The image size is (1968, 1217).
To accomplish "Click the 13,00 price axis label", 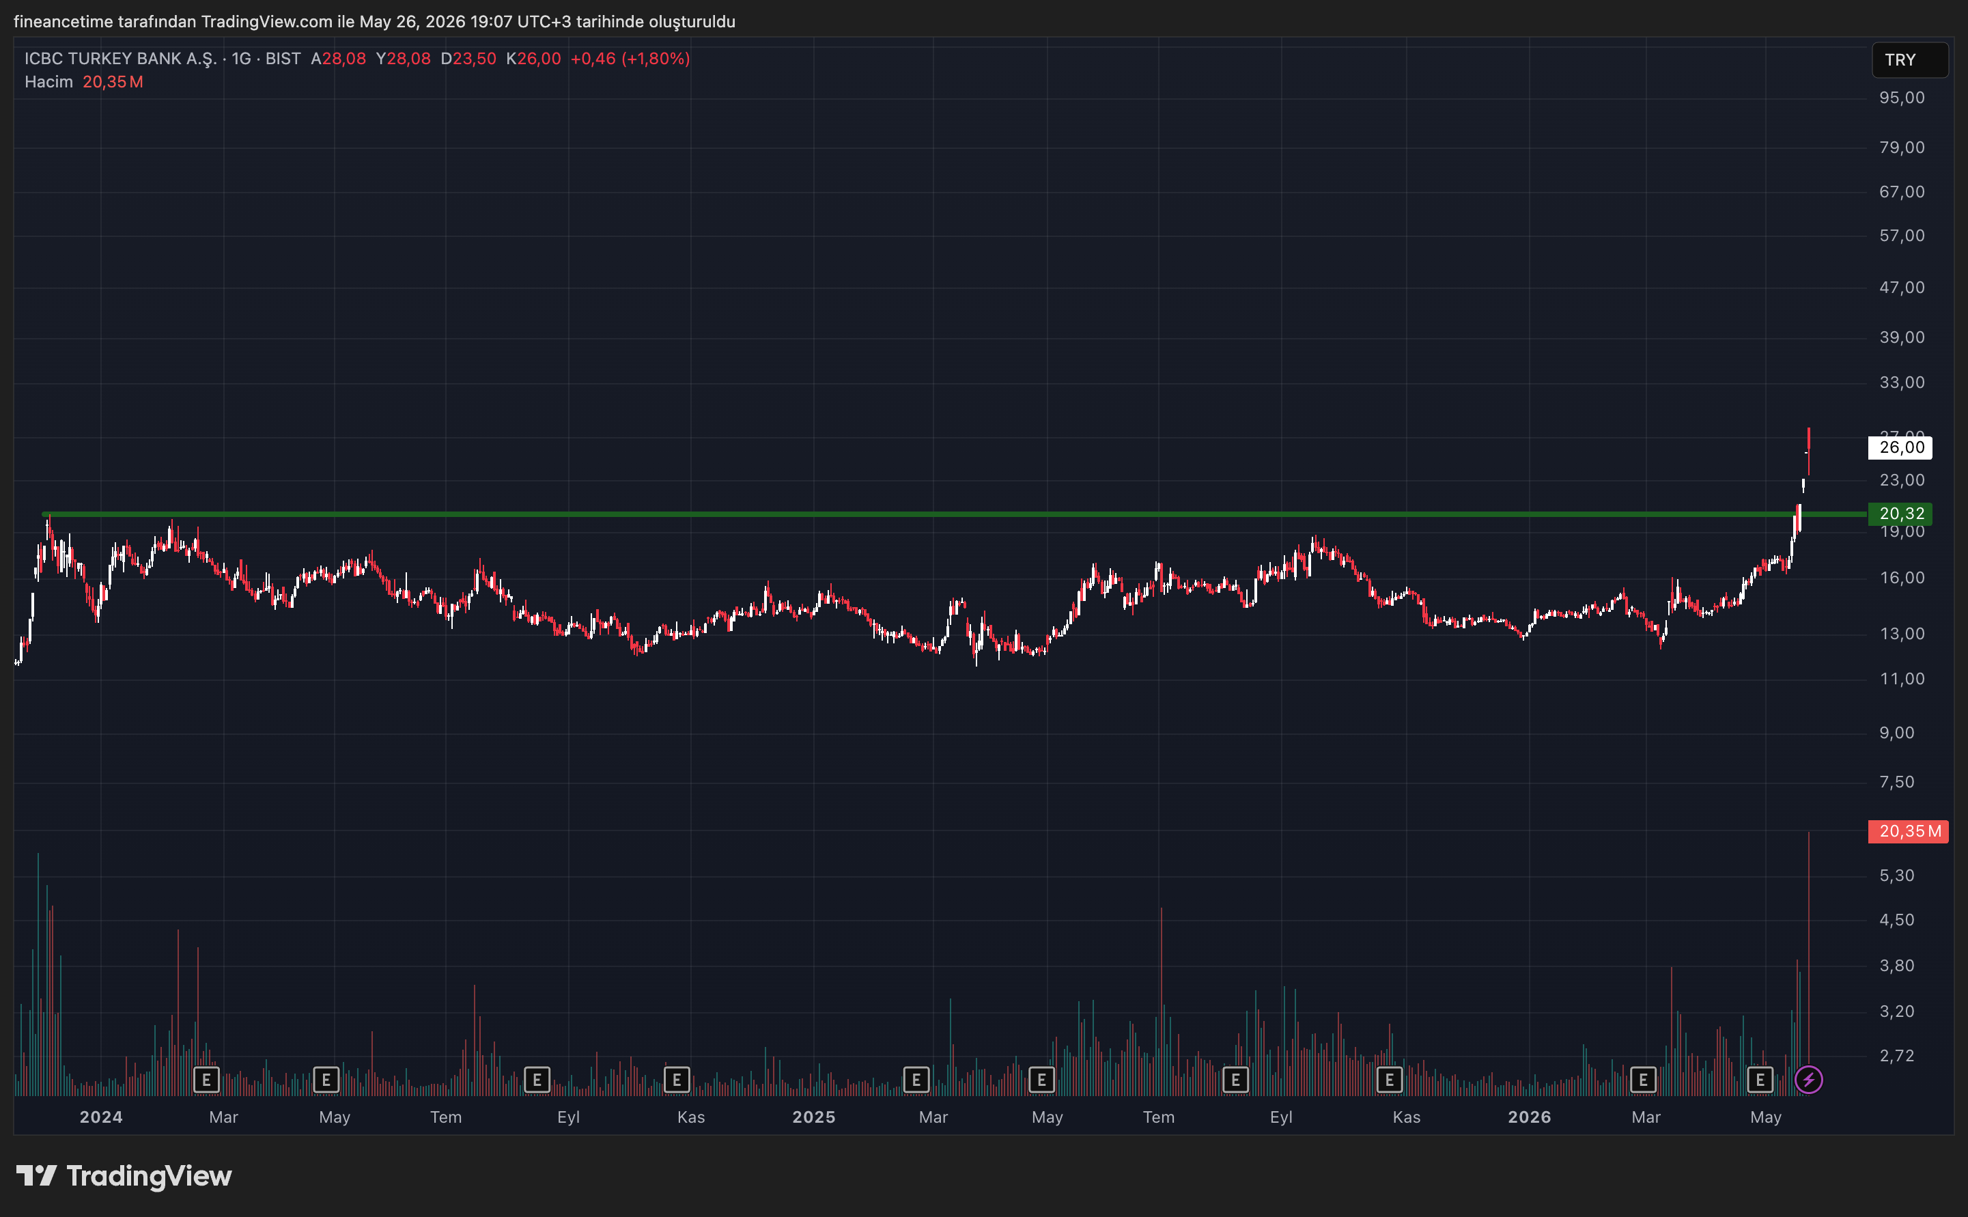I will tap(1902, 634).
